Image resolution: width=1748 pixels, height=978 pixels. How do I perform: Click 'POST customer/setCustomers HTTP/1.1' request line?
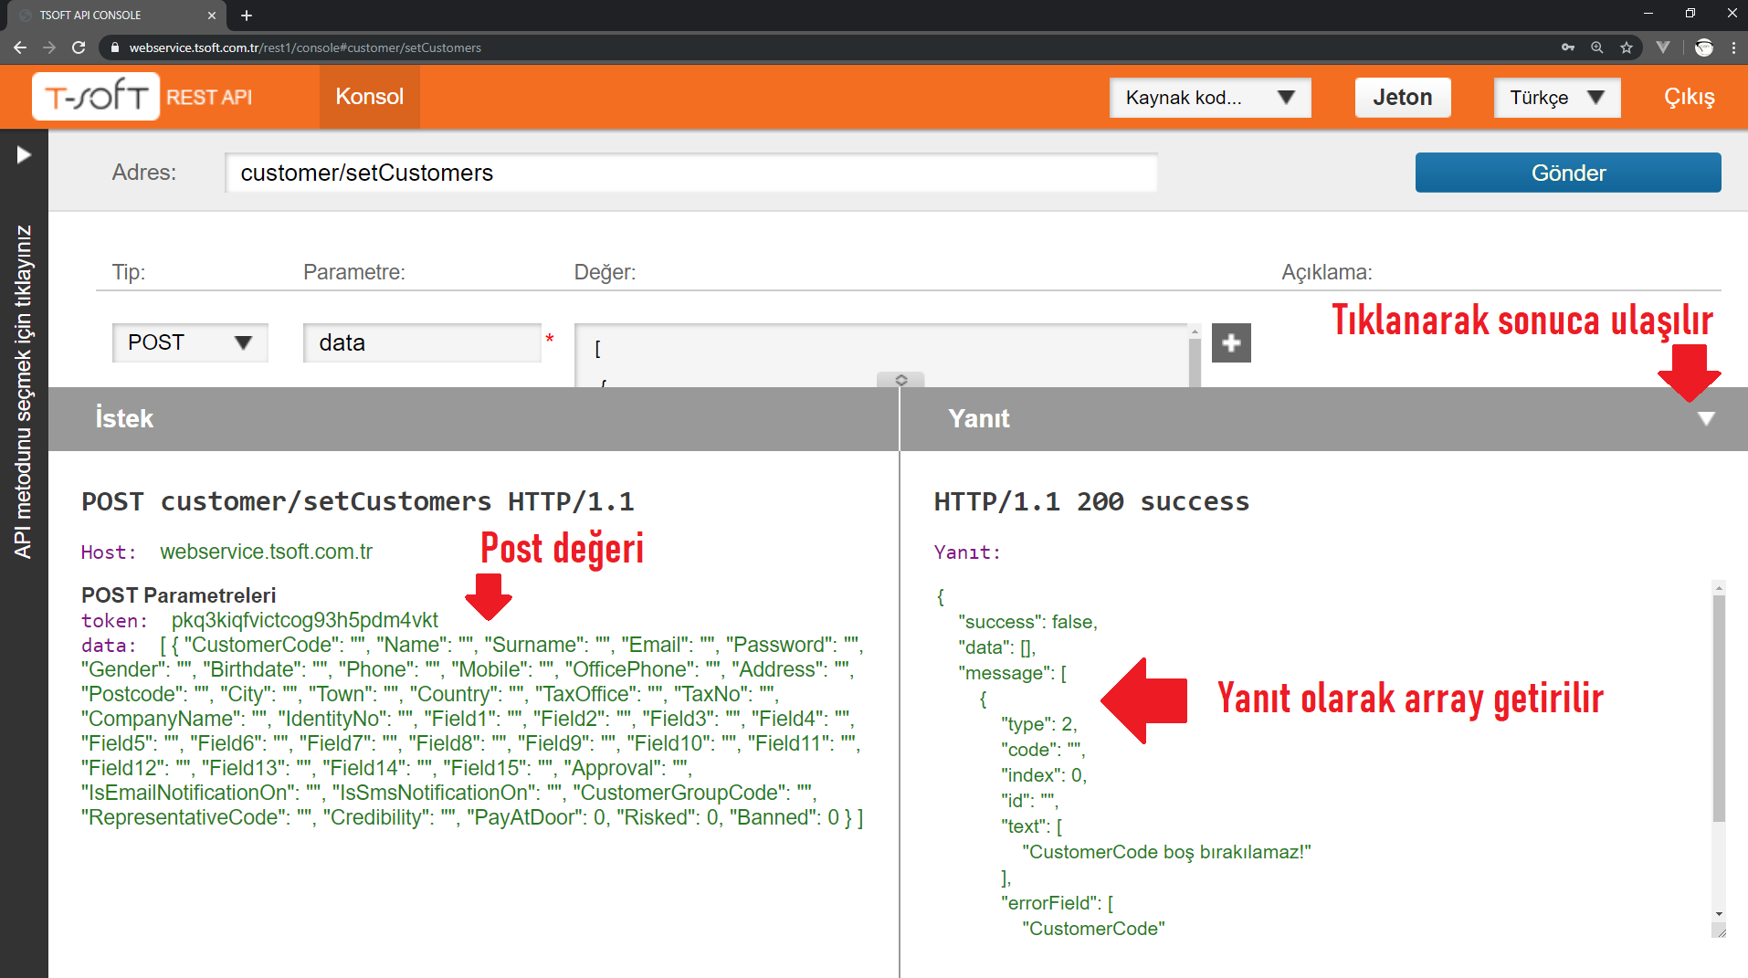click(357, 501)
